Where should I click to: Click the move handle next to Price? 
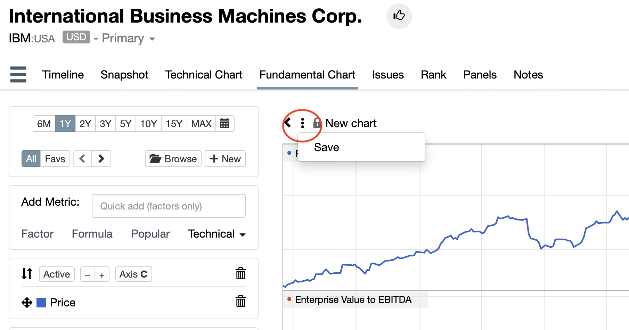click(x=27, y=303)
